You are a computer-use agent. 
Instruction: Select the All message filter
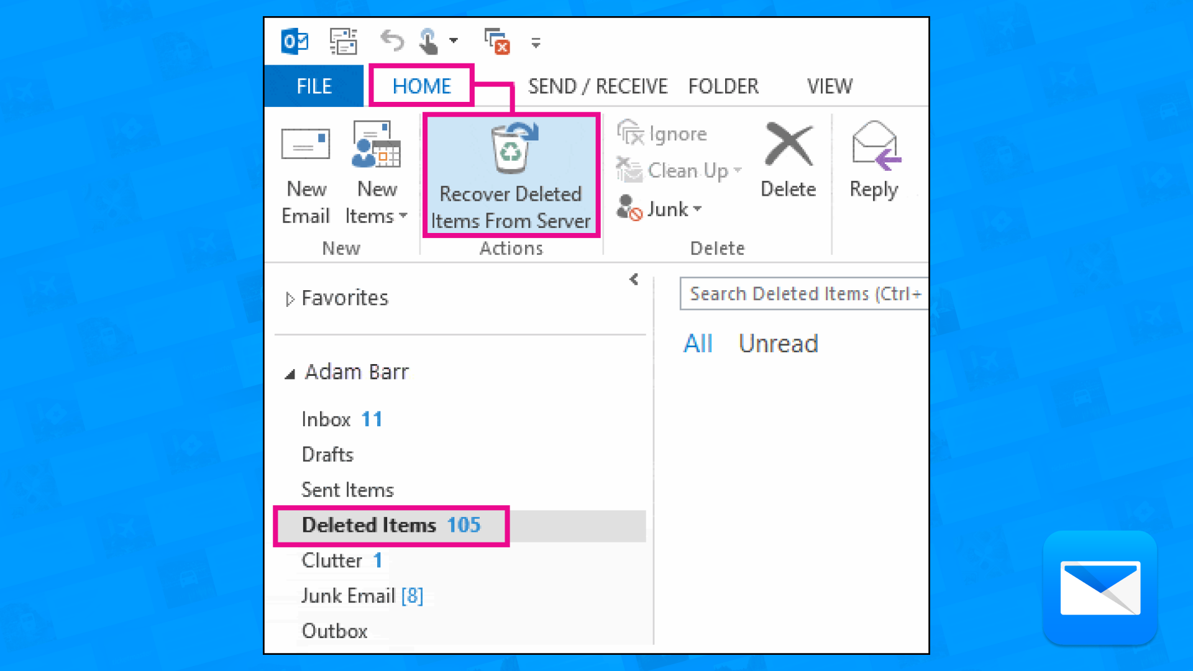(x=698, y=343)
